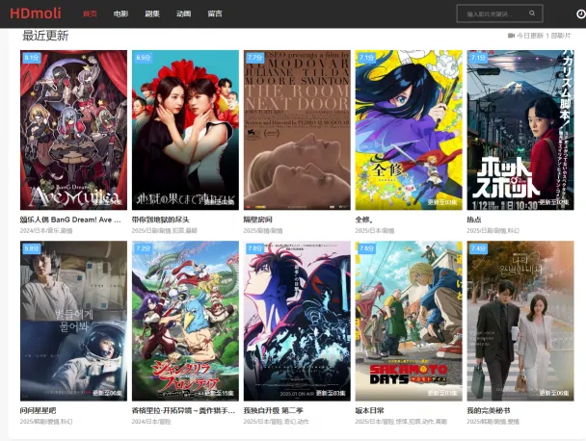Click the 更新至06集 label on 问问星星吧 poster

pyautogui.click(x=107, y=393)
